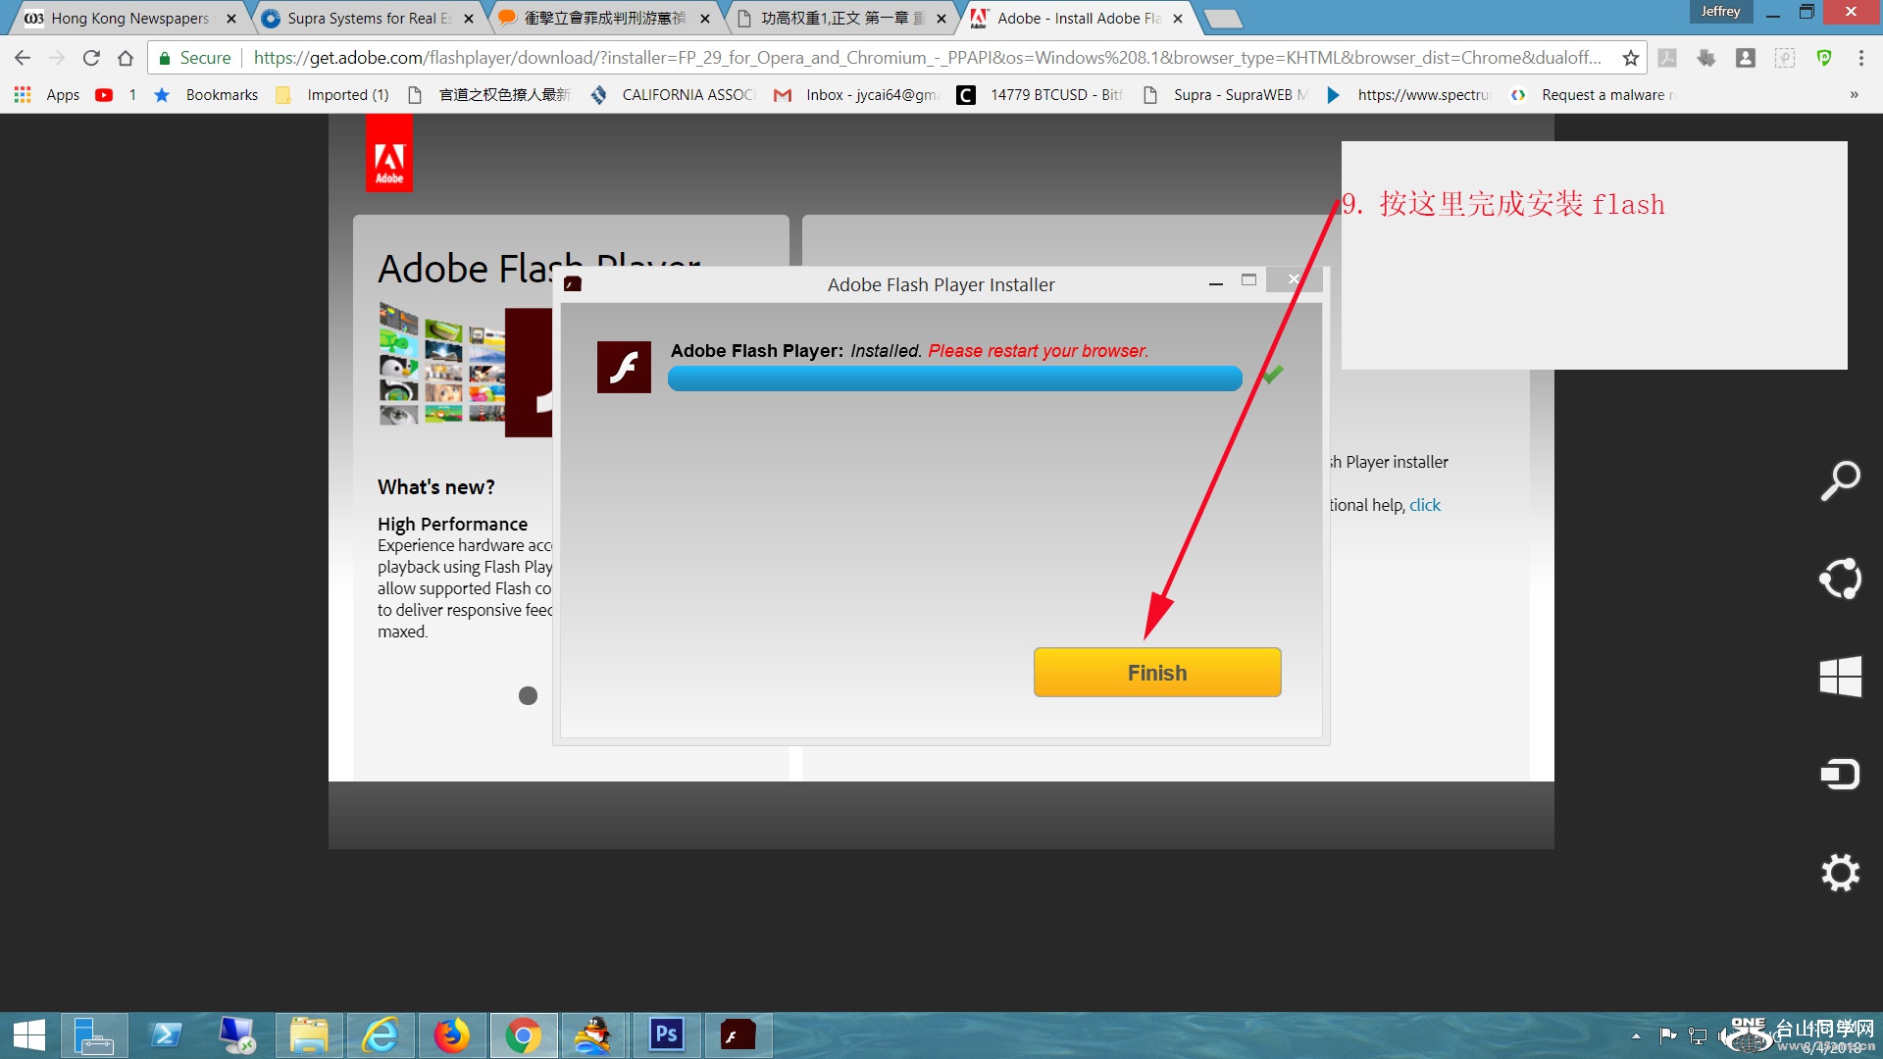Expand hidden bookmarks overflow chevron

point(1854,95)
